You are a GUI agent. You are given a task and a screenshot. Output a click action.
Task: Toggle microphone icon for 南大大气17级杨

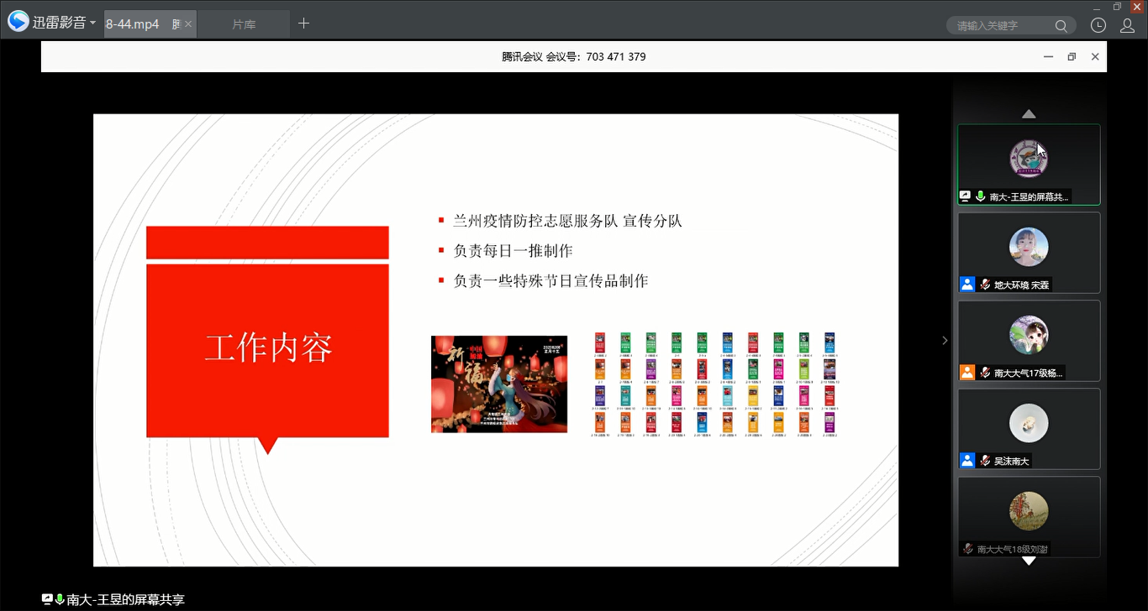pyautogui.click(x=985, y=373)
